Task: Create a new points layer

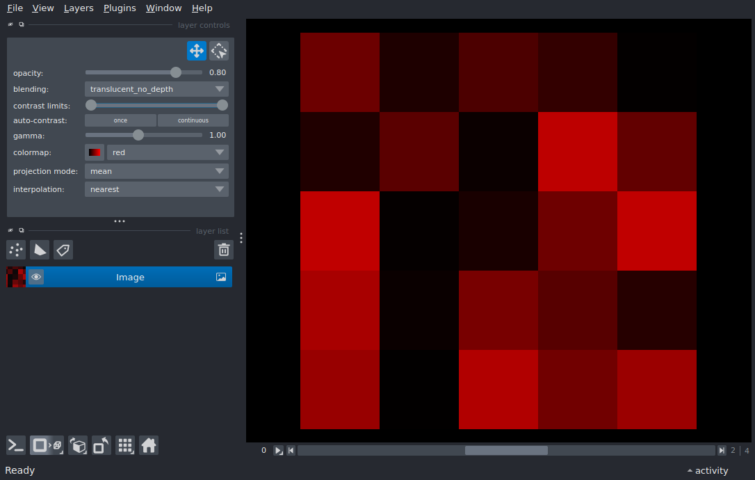Action: tap(16, 250)
